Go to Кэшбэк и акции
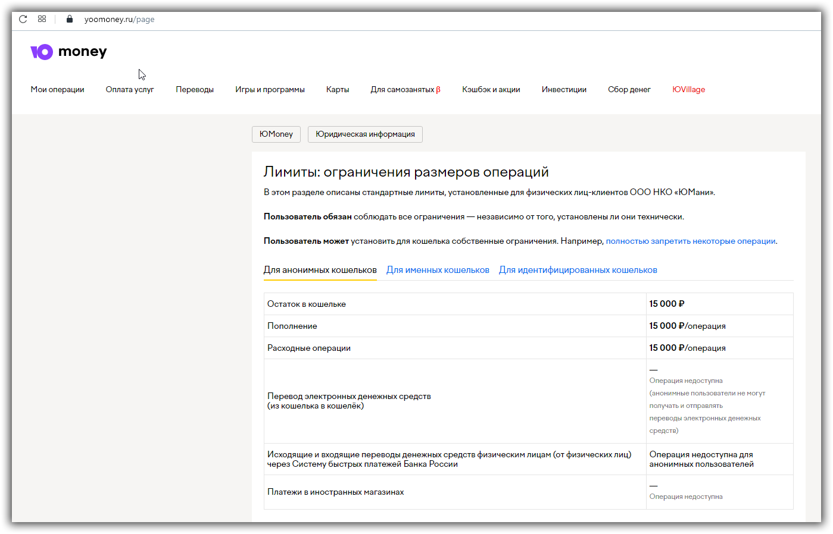Screen dimensions: 833x534 coord(491,90)
